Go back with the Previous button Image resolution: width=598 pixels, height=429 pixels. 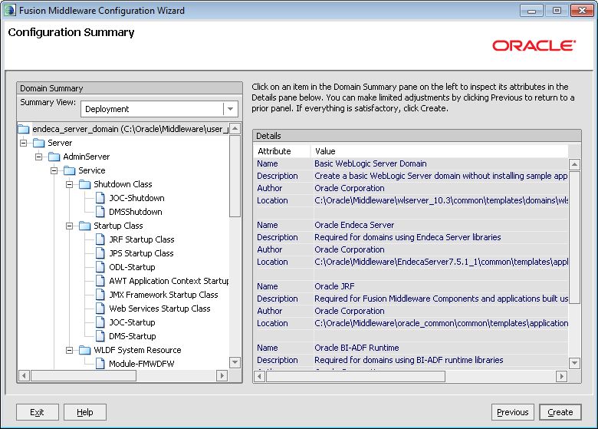tap(513, 412)
